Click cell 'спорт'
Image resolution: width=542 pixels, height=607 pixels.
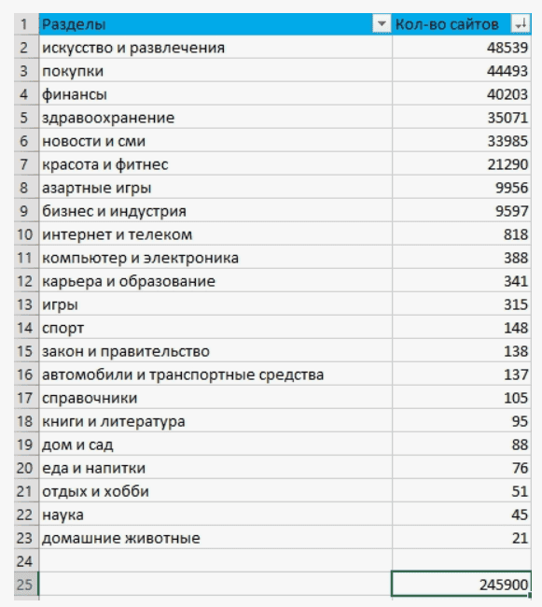(215, 328)
